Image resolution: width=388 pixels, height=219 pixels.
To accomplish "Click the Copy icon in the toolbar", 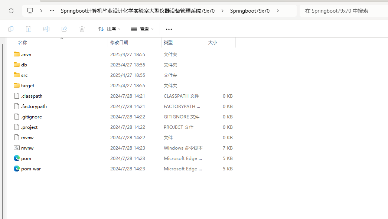I will (11, 29).
